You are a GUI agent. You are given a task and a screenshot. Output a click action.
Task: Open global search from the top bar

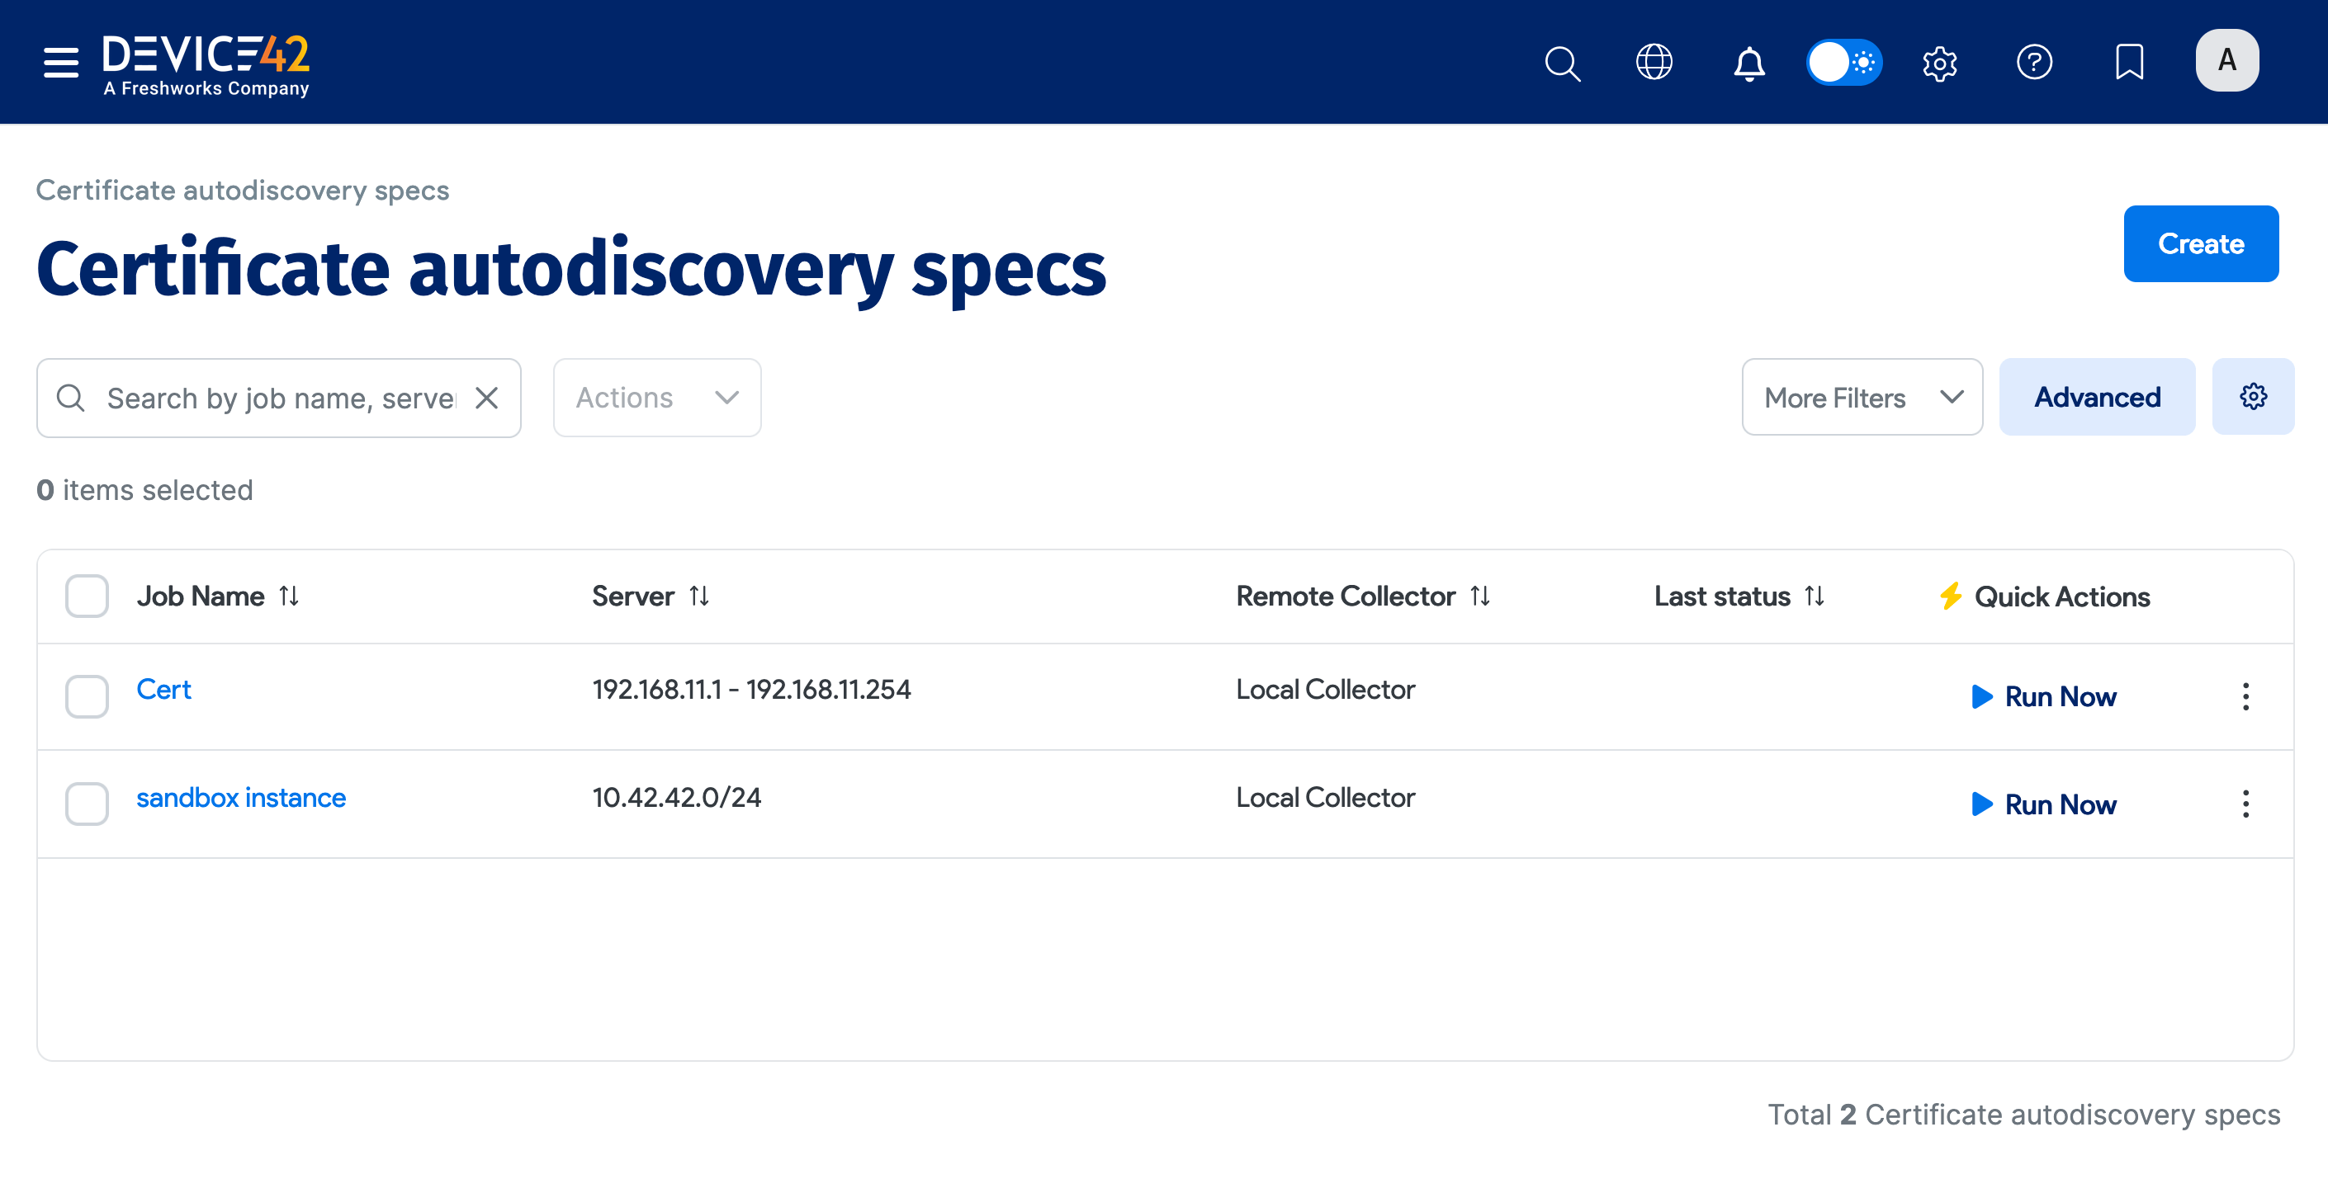1563,64
